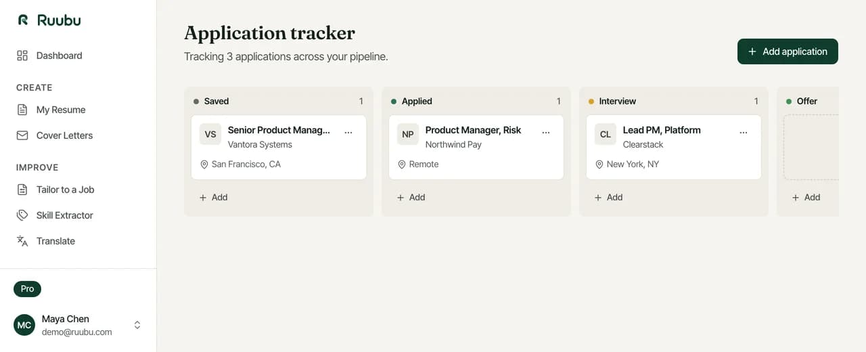Screen dimensions: 866x352
Task: Add a card to the Interview column
Action: [608, 198]
